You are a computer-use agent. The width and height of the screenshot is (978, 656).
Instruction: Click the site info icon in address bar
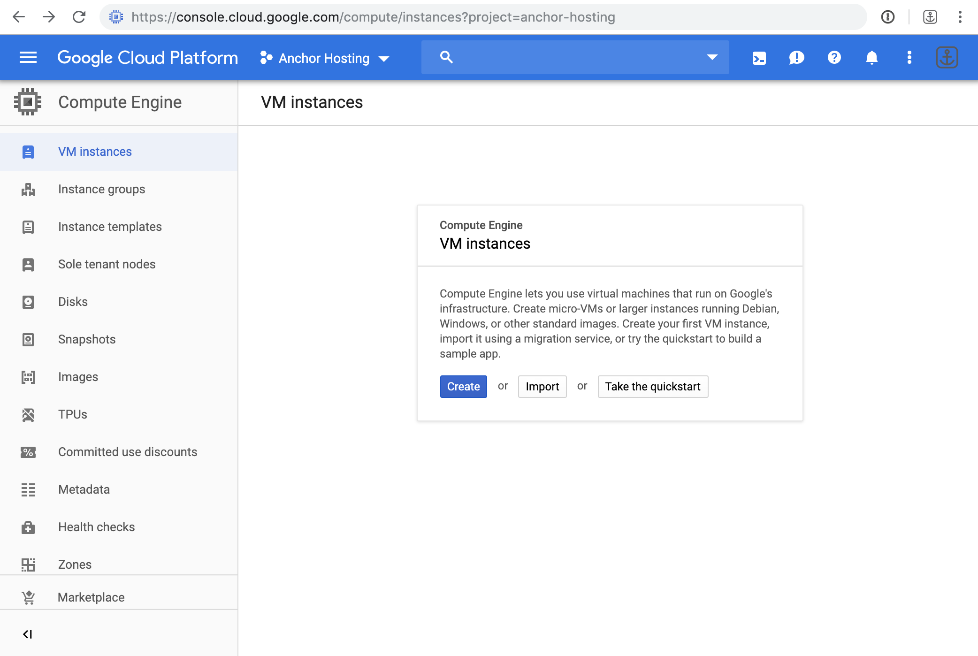[116, 17]
